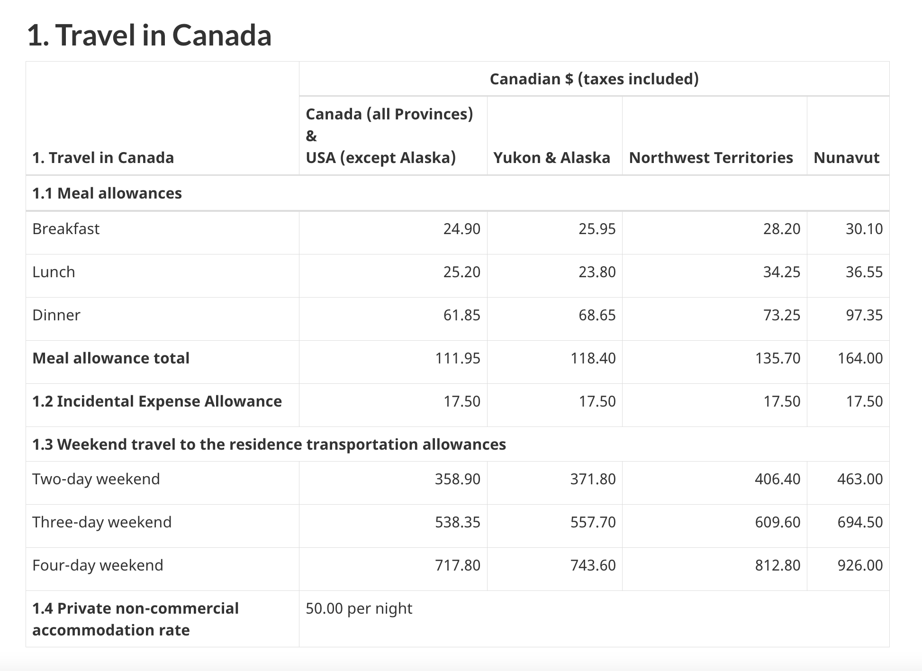
Task: Click the 'Nunavut' column header
Action: 847,158
